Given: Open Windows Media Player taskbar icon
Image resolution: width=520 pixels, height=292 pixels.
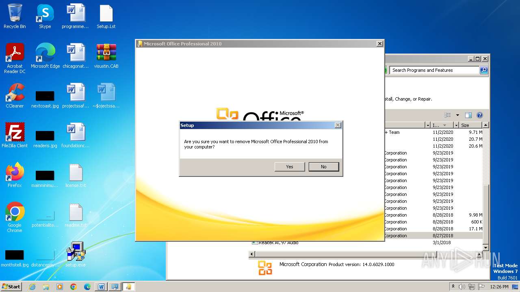Looking at the screenshot, I should coord(60,287).
